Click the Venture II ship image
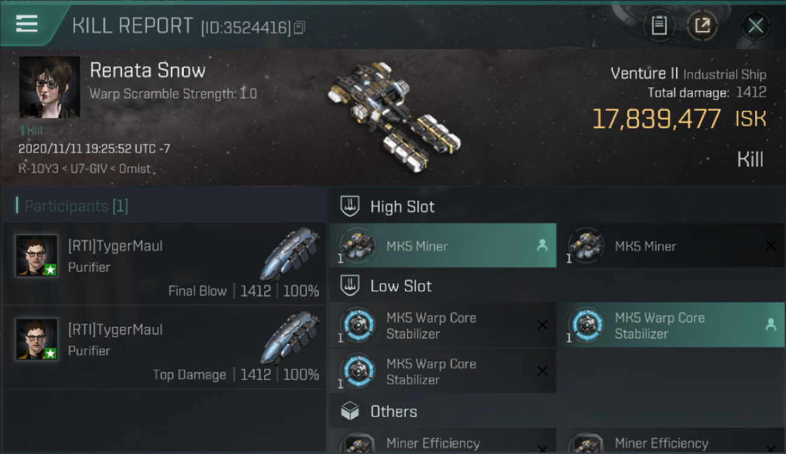 [x=394, y=114]
